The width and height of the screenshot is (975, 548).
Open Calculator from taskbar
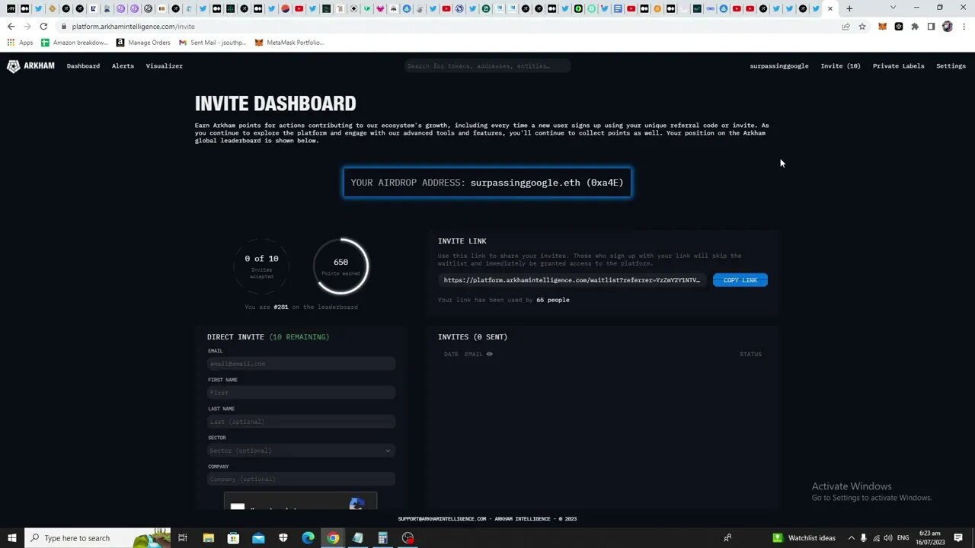tap(382, 538)
